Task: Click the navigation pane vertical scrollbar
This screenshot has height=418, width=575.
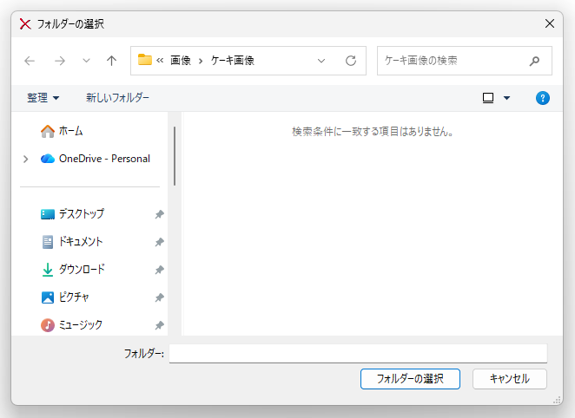Action: [175, 156]
